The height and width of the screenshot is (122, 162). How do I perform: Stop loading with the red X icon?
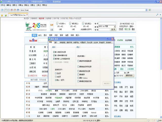click(x=12, y=10)
